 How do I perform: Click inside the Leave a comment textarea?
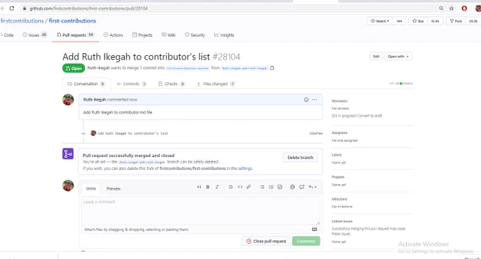(x=201, y=211)
